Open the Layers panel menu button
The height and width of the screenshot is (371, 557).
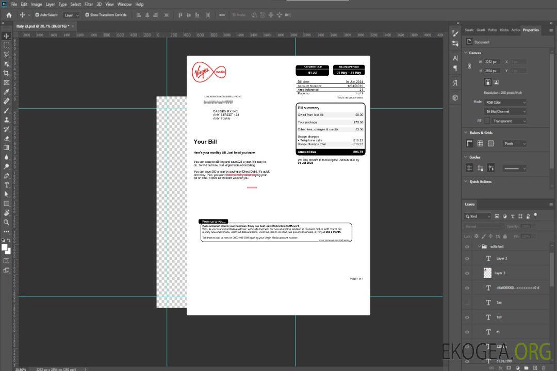[x=551, y=205]
